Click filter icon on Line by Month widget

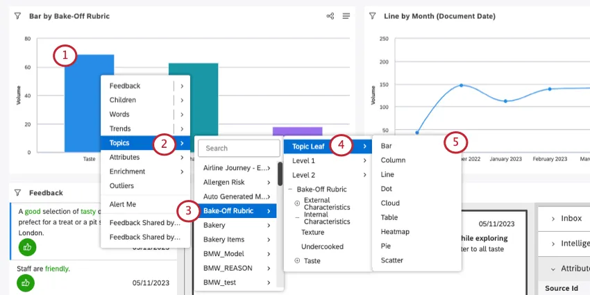click(x=373, y=16)
